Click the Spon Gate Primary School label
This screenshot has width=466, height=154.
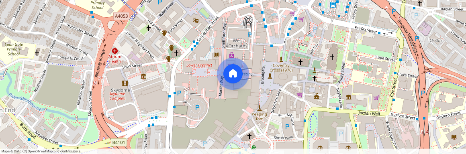14,49
